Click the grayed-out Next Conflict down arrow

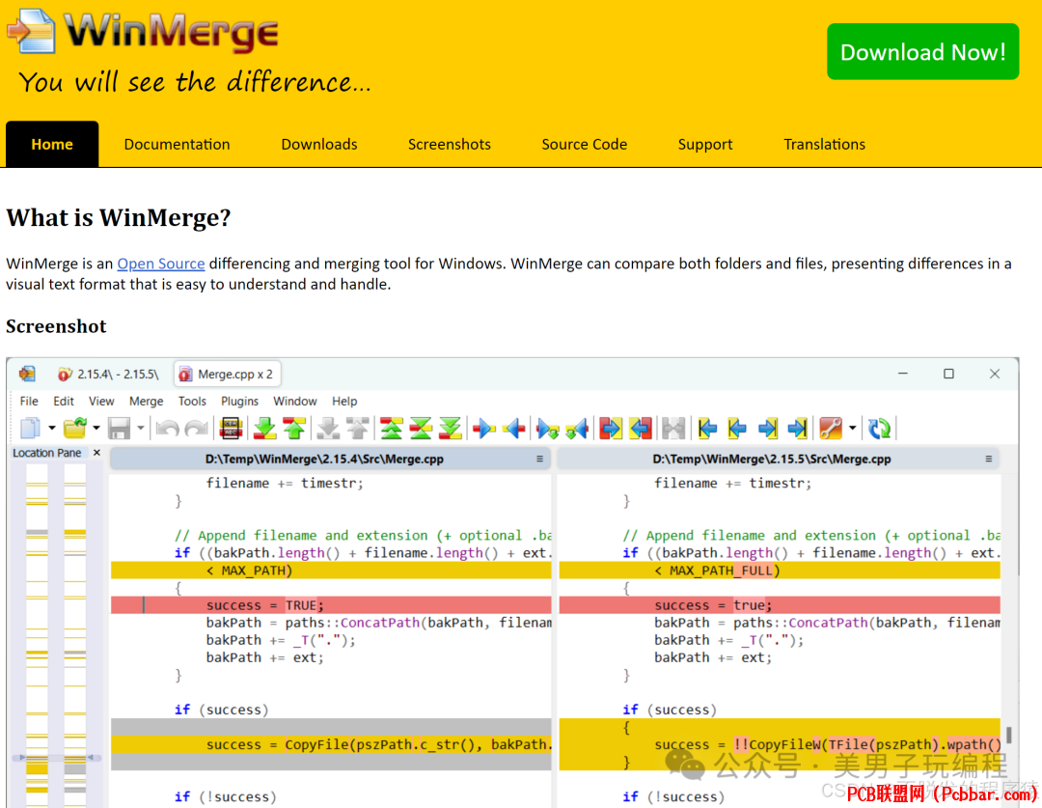(x=328, y=429)
